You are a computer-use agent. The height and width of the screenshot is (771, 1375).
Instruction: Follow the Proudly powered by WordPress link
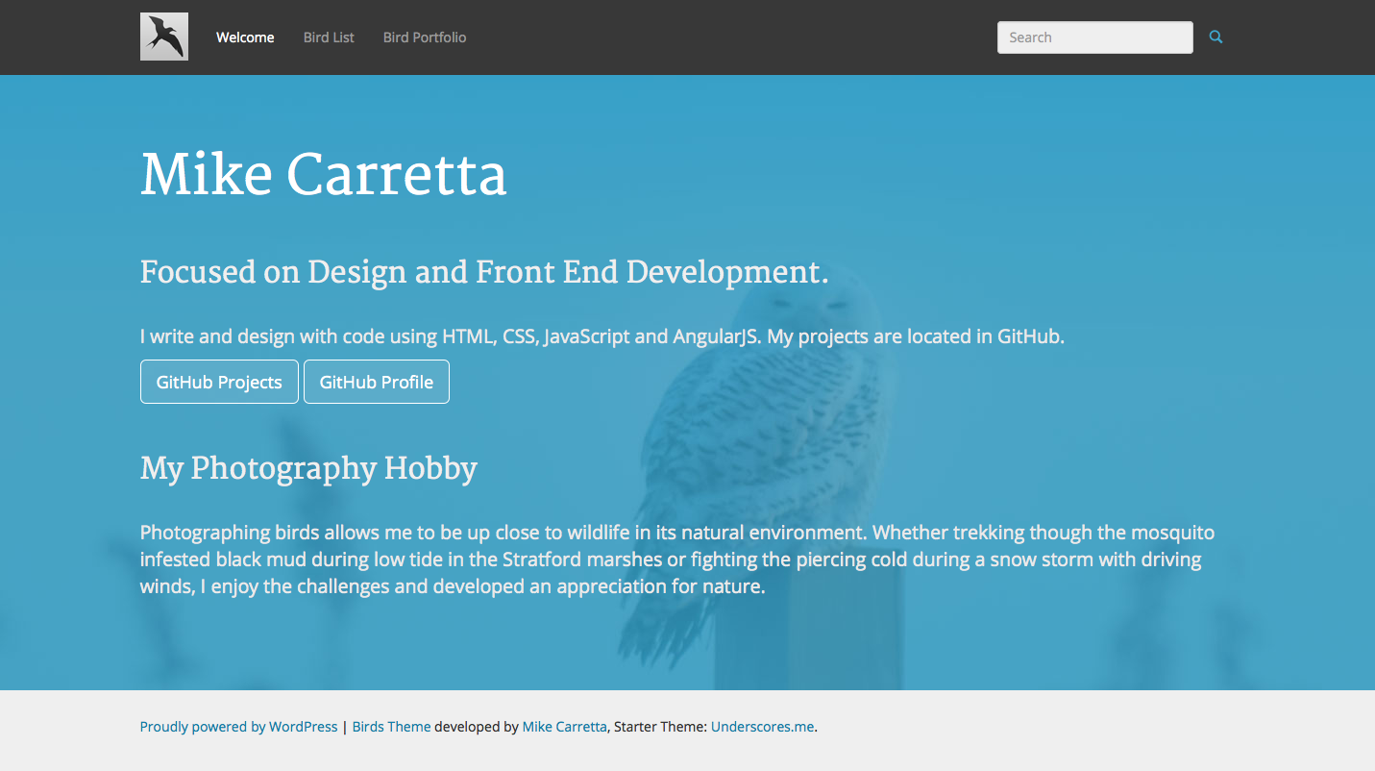(x=239, y=727)
